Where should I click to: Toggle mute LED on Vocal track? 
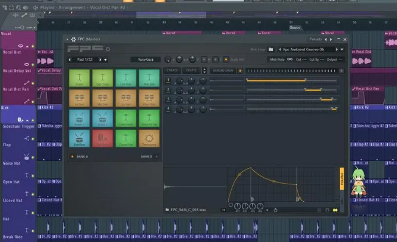pyautogui.click(x=33, y=46)
